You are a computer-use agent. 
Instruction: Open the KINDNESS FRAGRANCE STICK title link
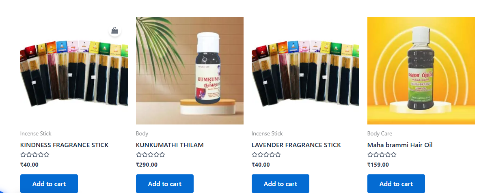(x=65, y=145)
